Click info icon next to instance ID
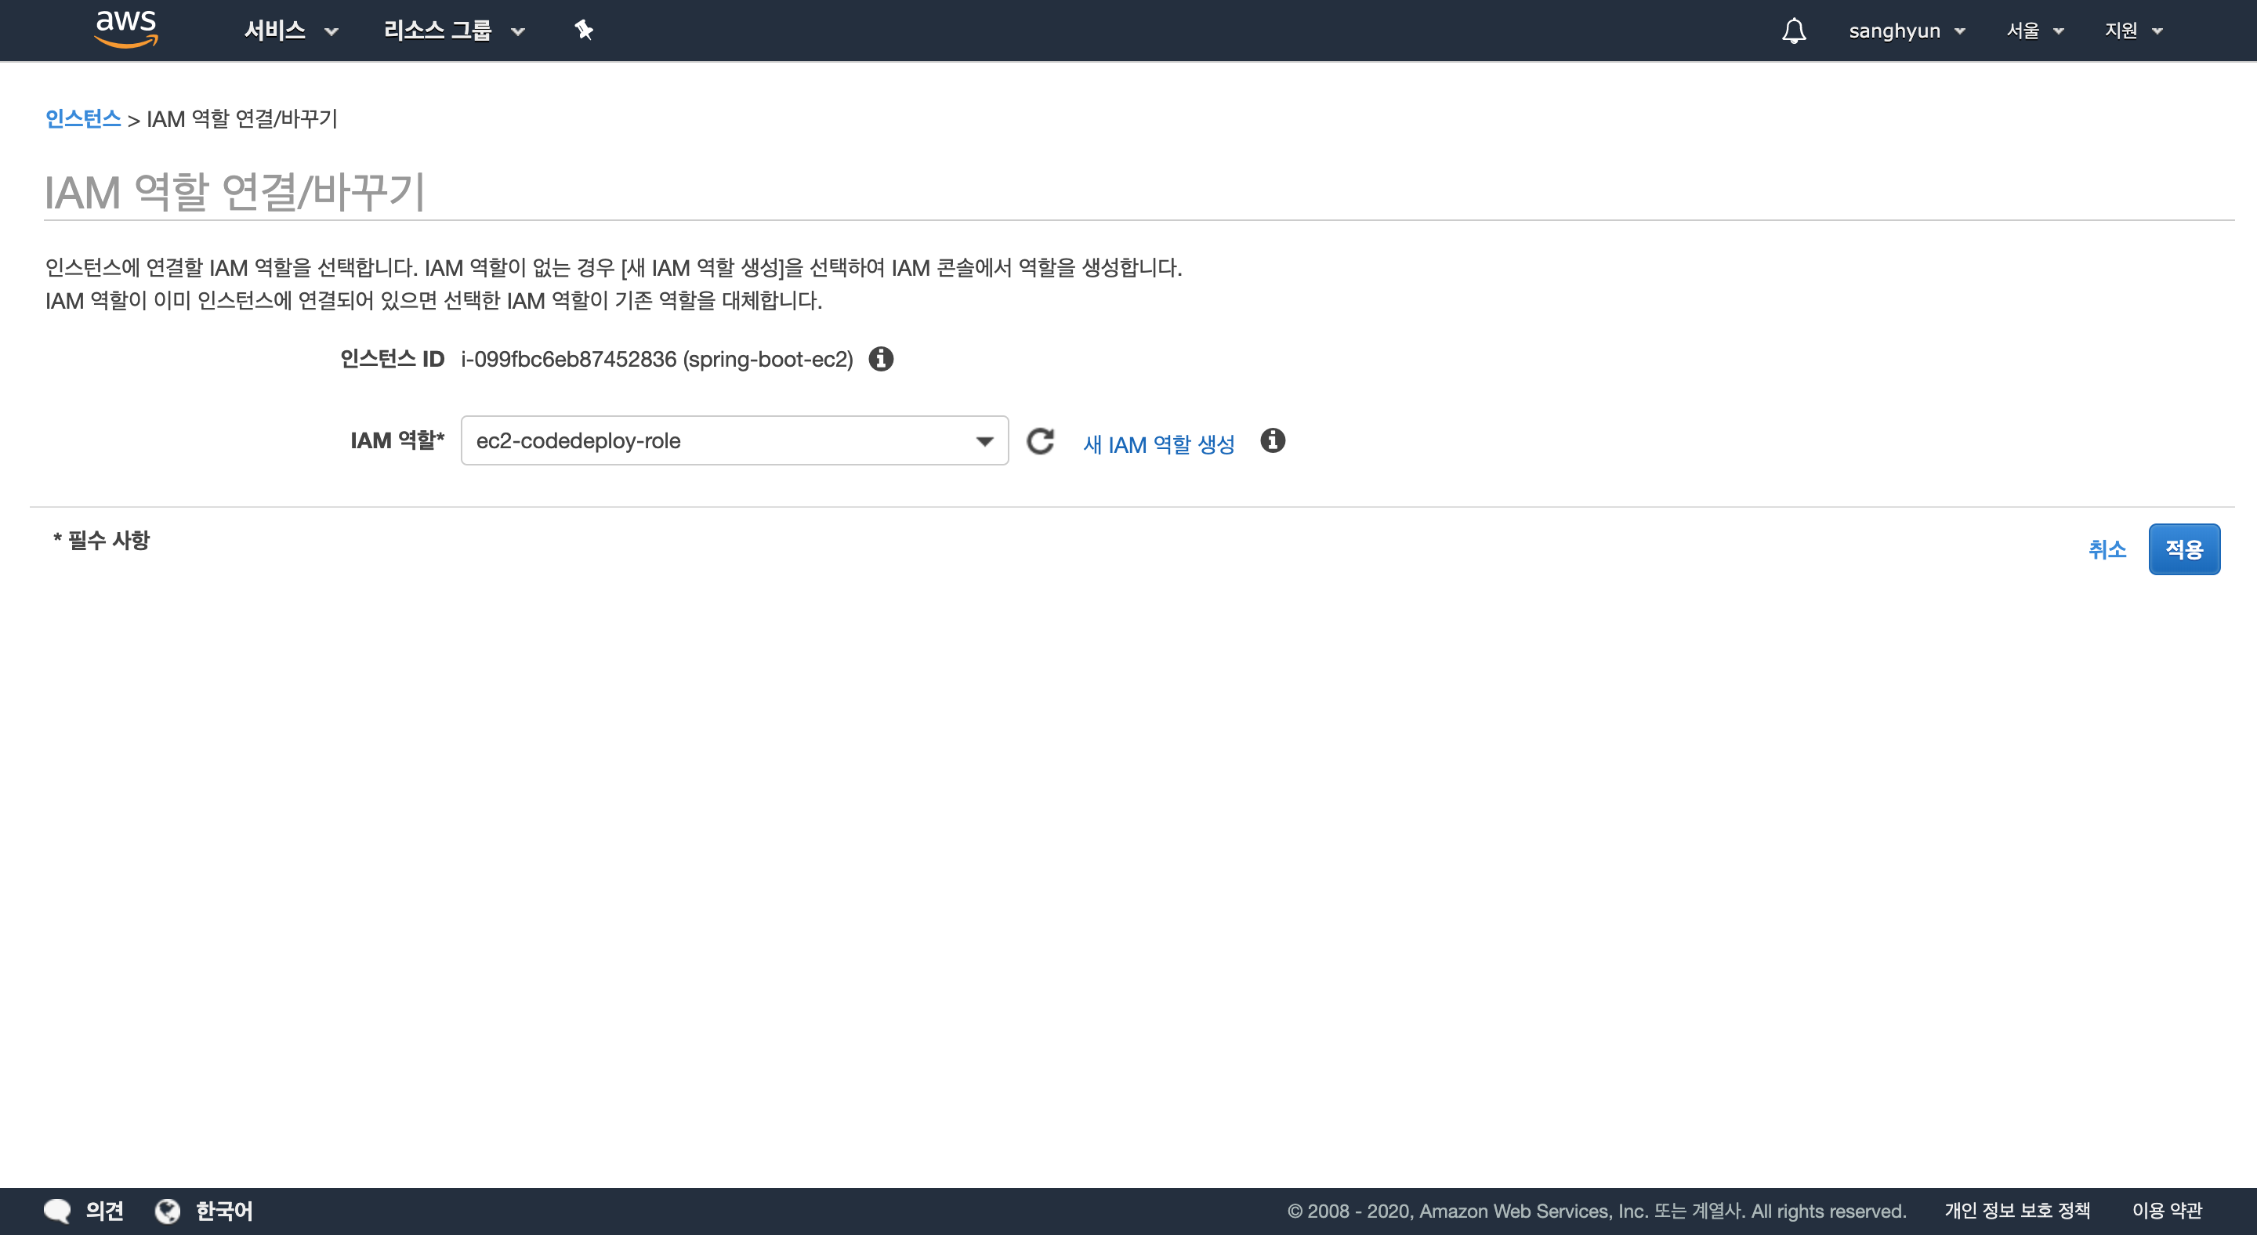Image resolution: width=2257 pixels, height=1235 pixels. [881, 359]
